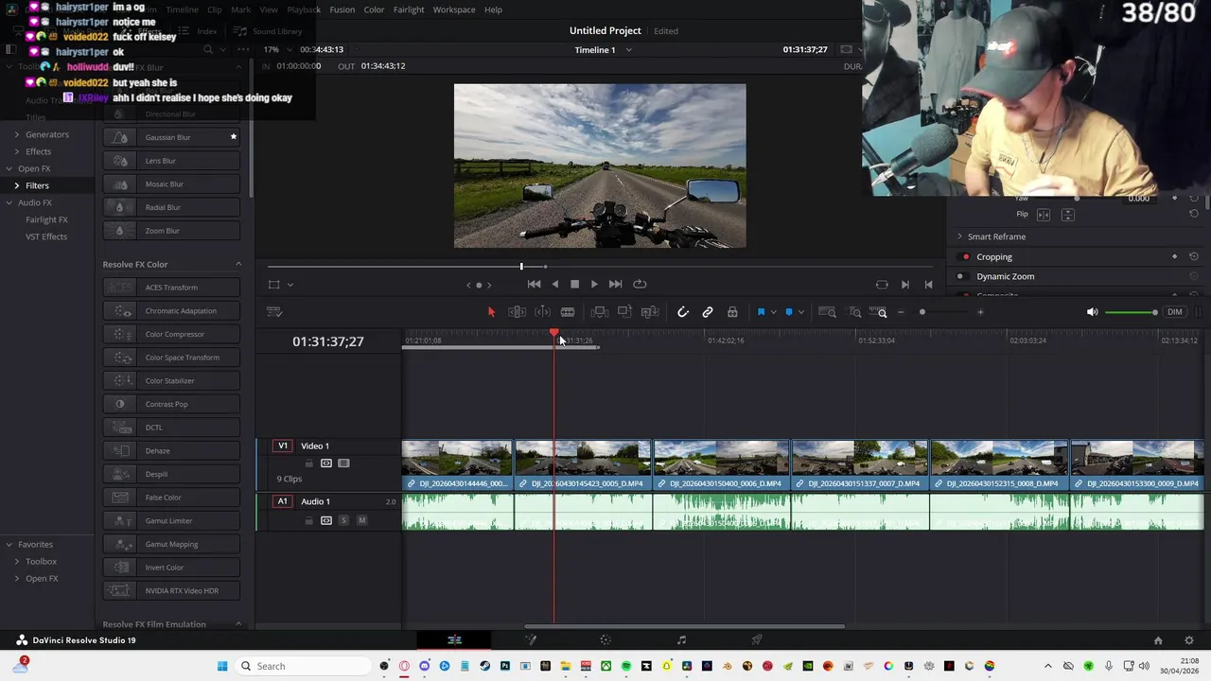Select Filters in the Open FX tree
1211x681 pixels.
pos(37,185)
